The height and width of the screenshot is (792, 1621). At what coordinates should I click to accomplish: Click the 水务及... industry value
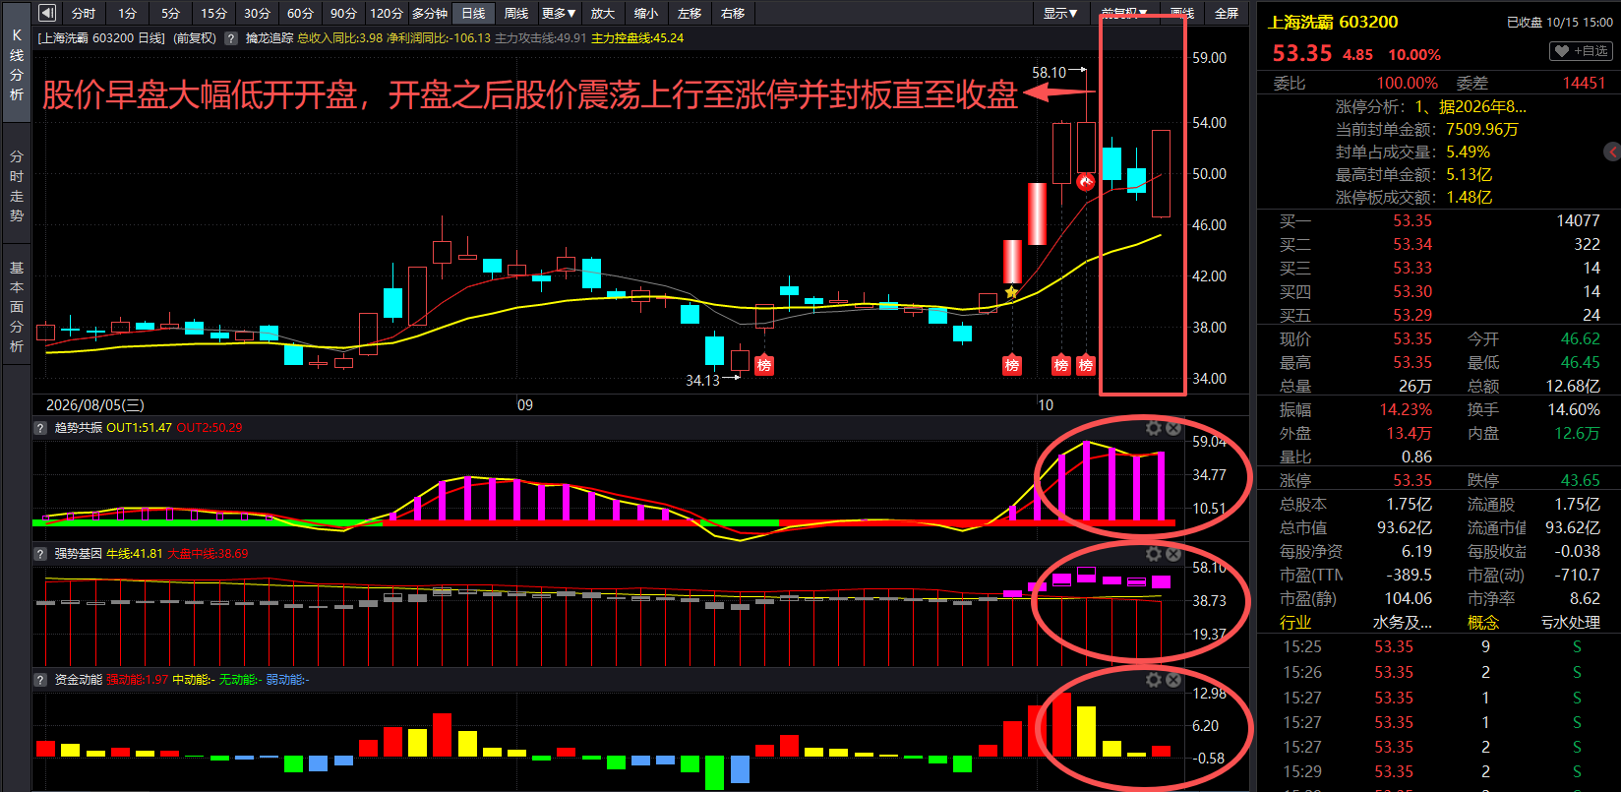click(x=1403, y=622)
